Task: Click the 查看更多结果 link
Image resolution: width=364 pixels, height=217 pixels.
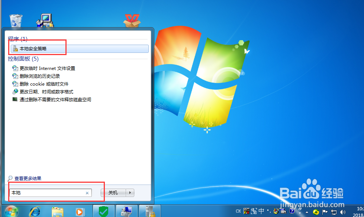Action: click(x=28, y=178)
